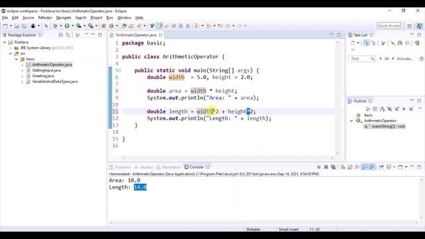Click the Pin Console icon
Image resolution: width=425 pixels, height=239 pixels.
pyautogui.click(x=381, y=167)
